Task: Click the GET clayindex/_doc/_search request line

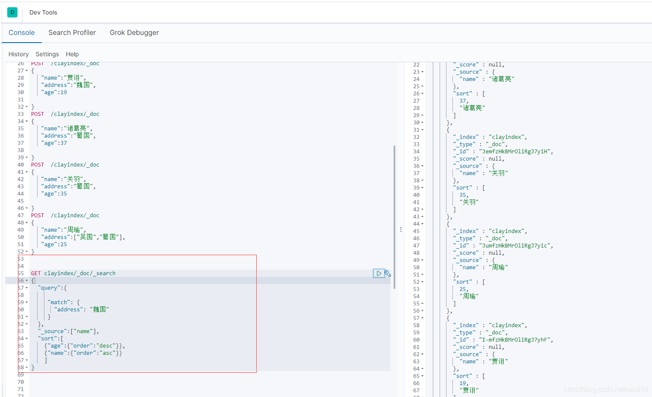Action: (73, 273)
